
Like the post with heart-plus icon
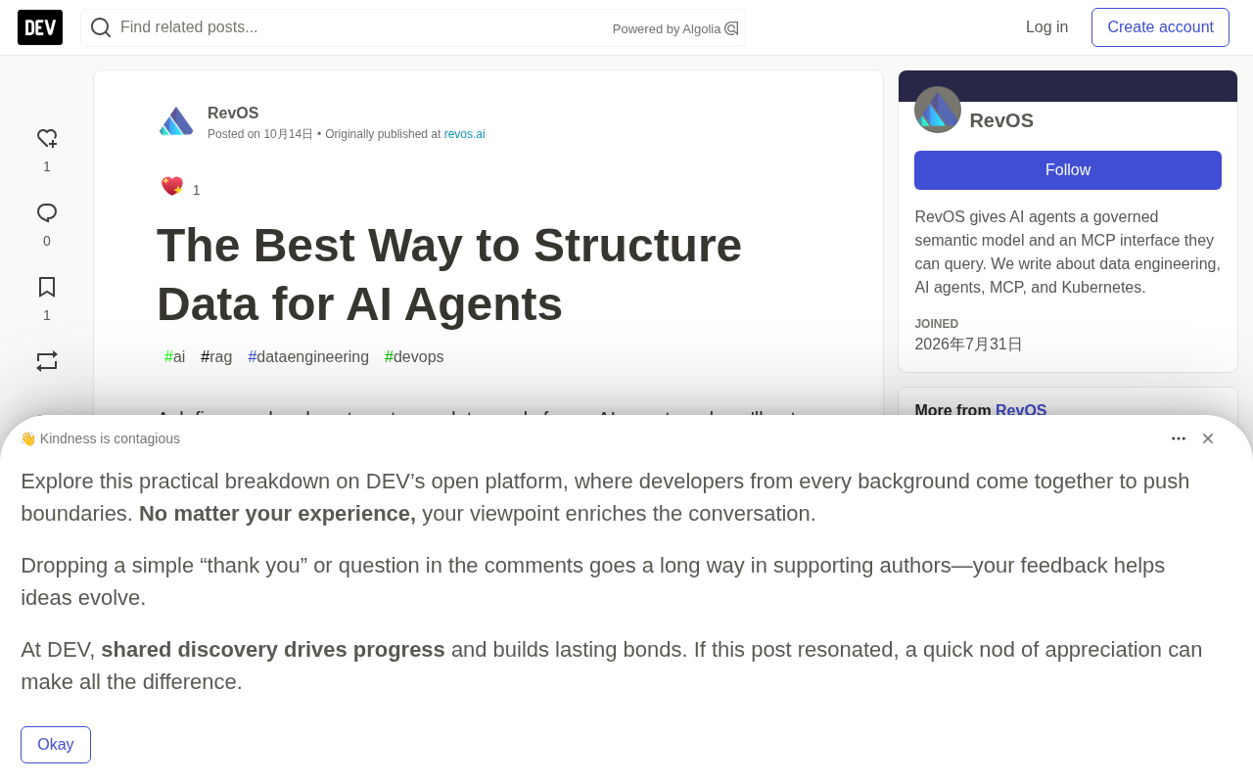47,139
